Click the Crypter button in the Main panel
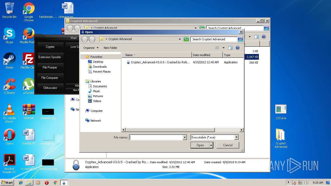 (50, 47)
